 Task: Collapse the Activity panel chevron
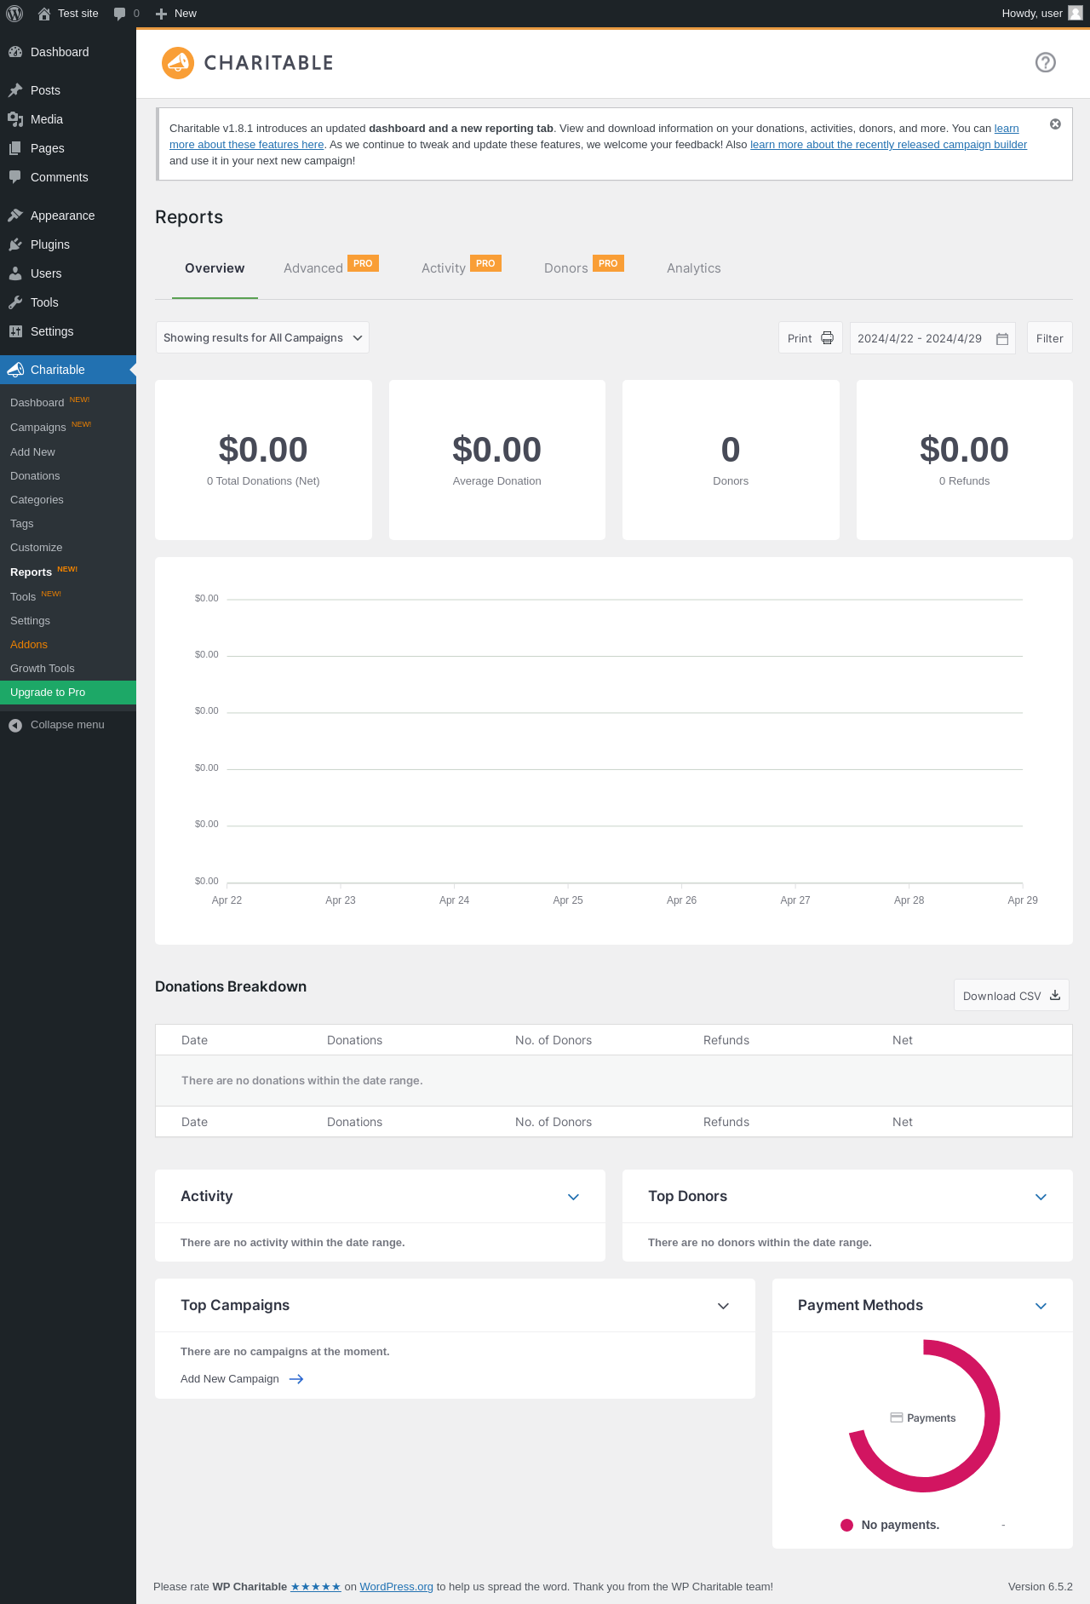[574, 1197]
